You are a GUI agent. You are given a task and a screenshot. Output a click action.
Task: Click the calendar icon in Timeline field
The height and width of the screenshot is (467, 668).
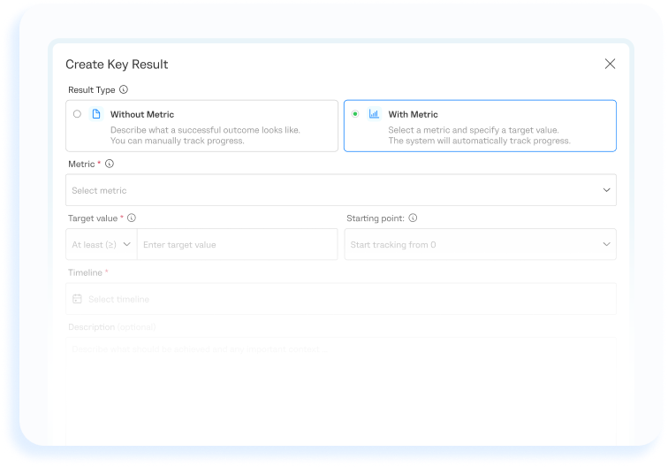pos(77,299)
